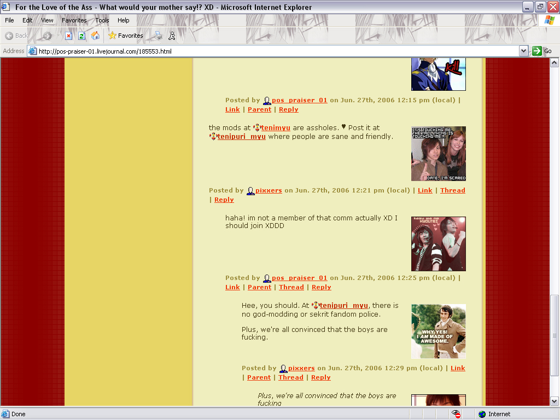The height and width of the screenshot is (420, 560).
Task: Click the Back navigation button
Action: pyautogui.click(x=16, y=36)
